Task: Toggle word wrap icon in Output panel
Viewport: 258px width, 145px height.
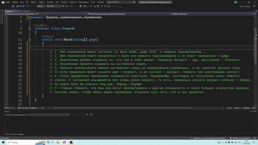Action: 87,115
